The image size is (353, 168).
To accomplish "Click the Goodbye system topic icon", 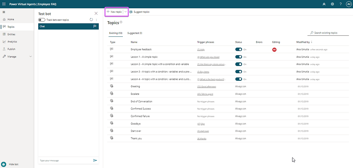I will [111, 123].
